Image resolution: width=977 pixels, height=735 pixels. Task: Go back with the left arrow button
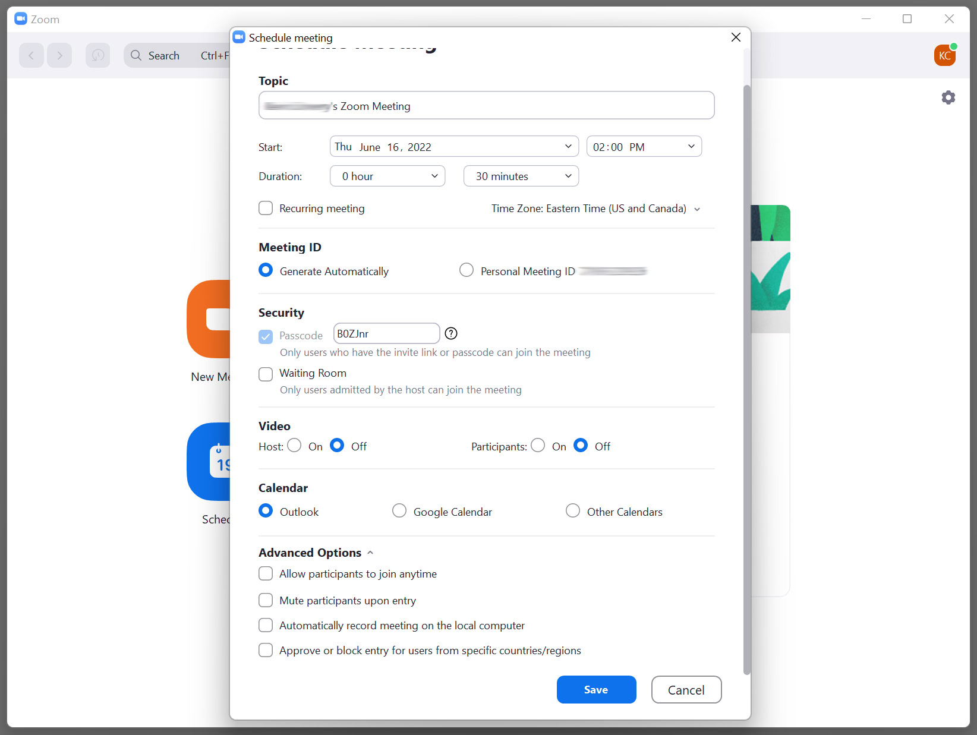click(x=31, y=55)
